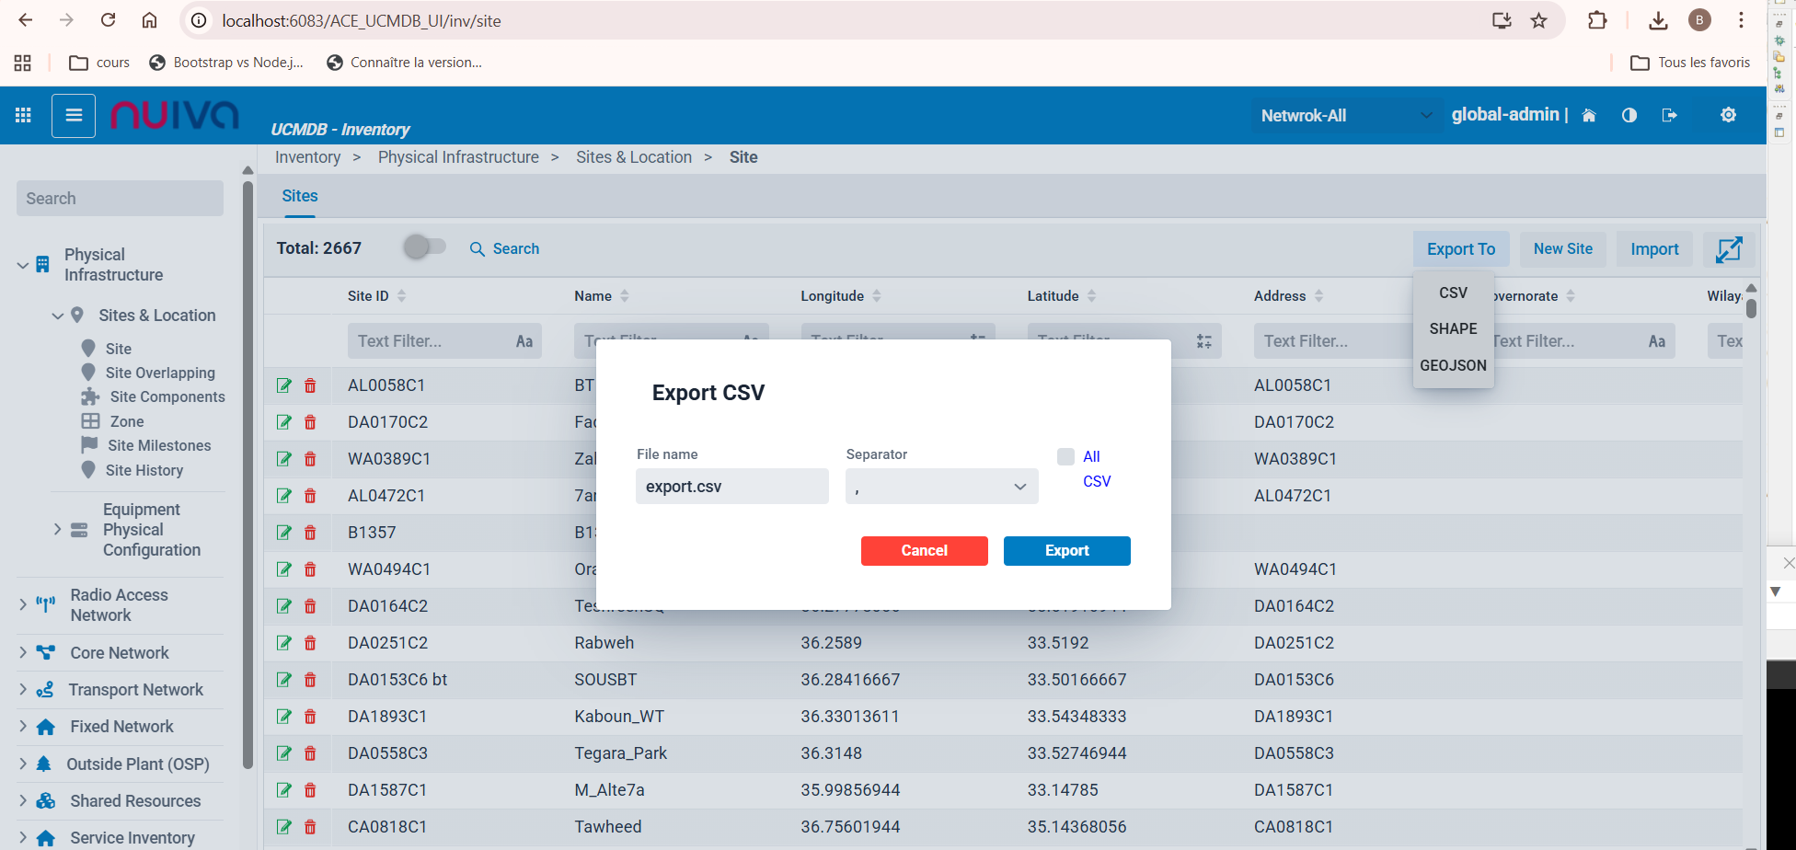Click the expand fullscreen table icon
1796x850 pixels.
tap(1728, 249)
